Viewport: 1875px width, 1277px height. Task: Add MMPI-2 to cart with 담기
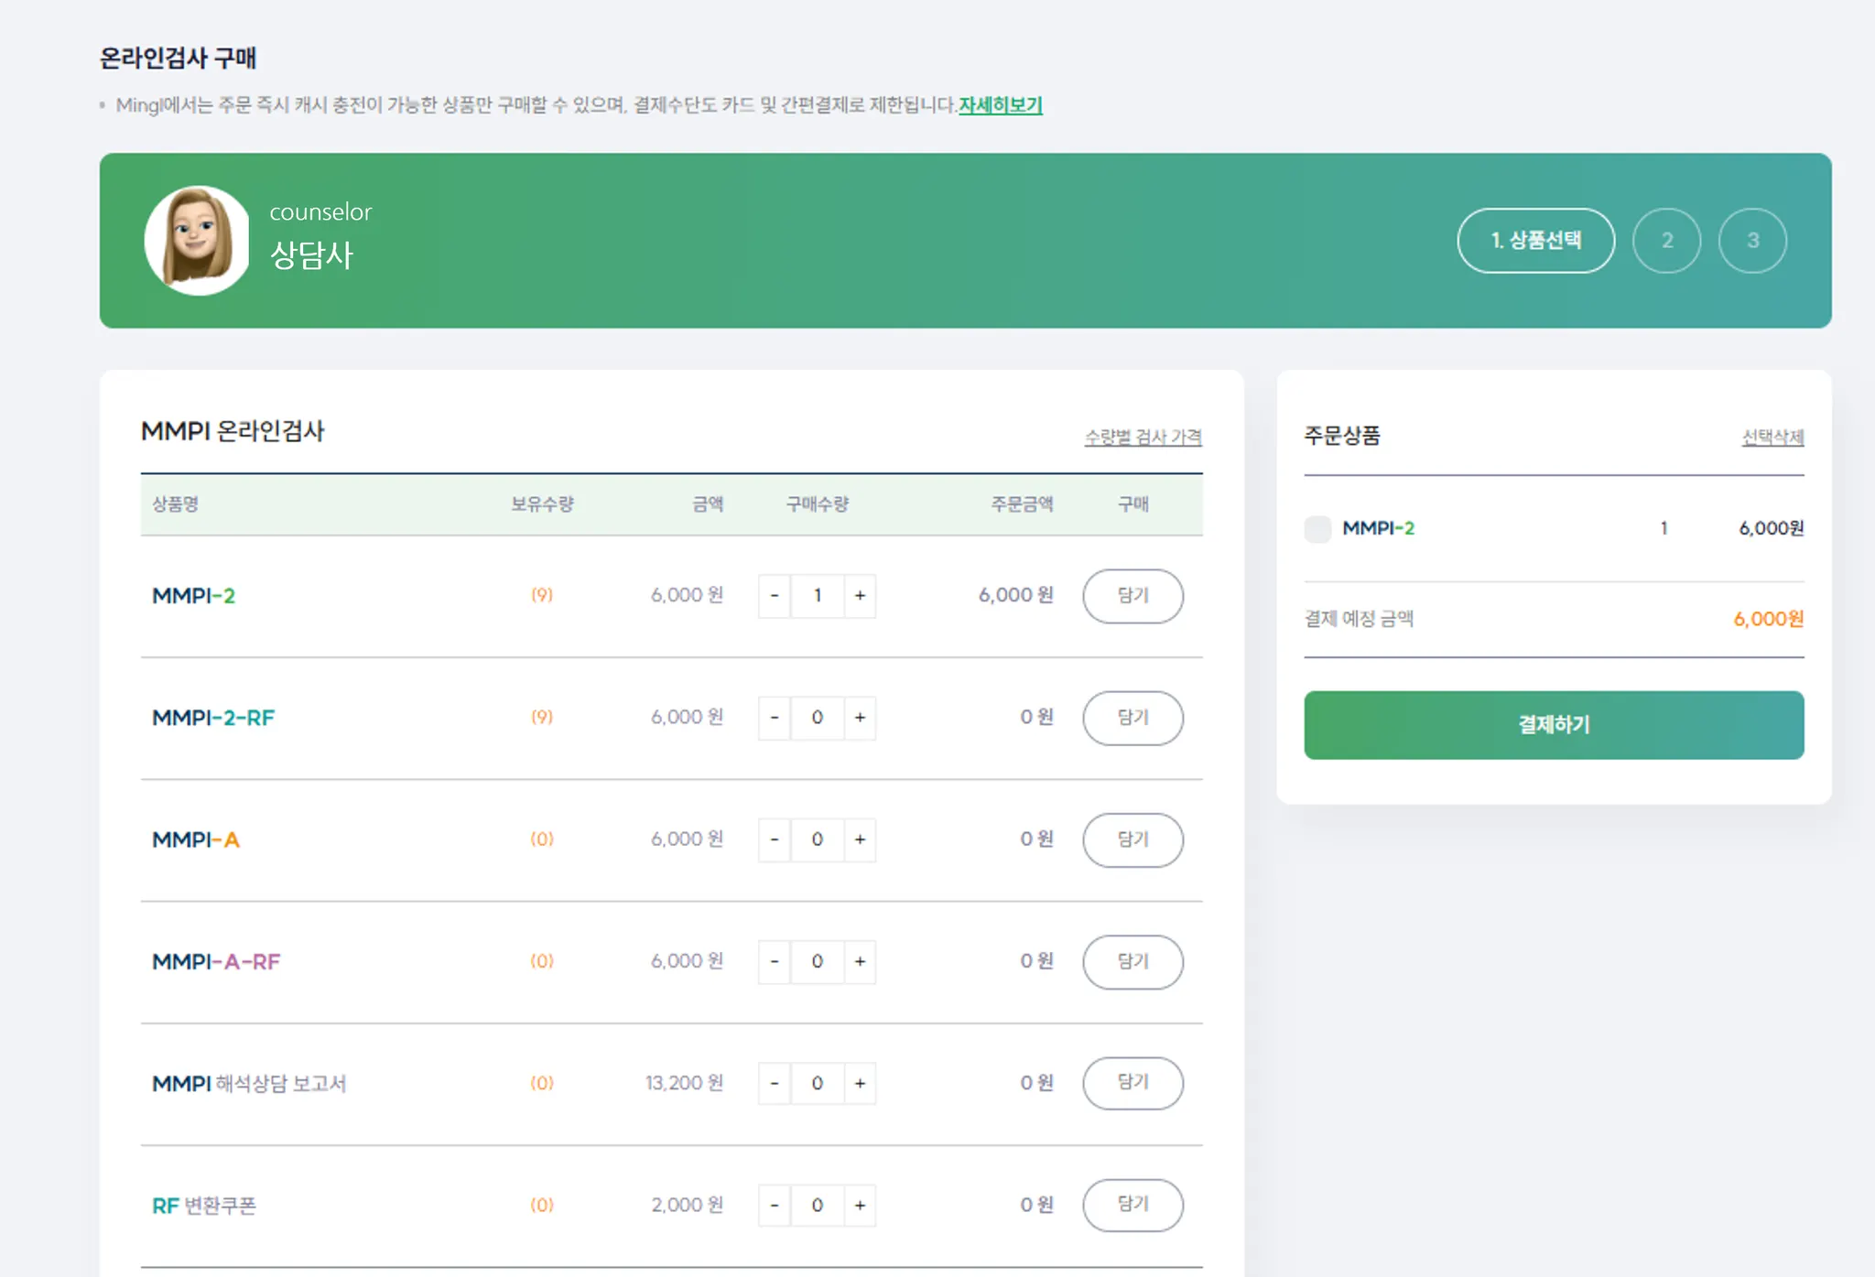1133,596
